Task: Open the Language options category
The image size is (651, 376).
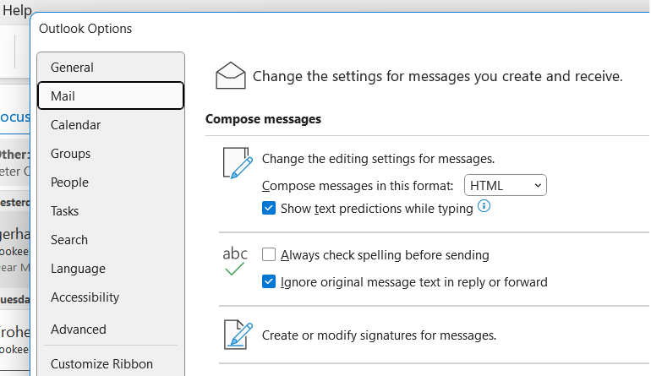Action: [x=78, y=269]
